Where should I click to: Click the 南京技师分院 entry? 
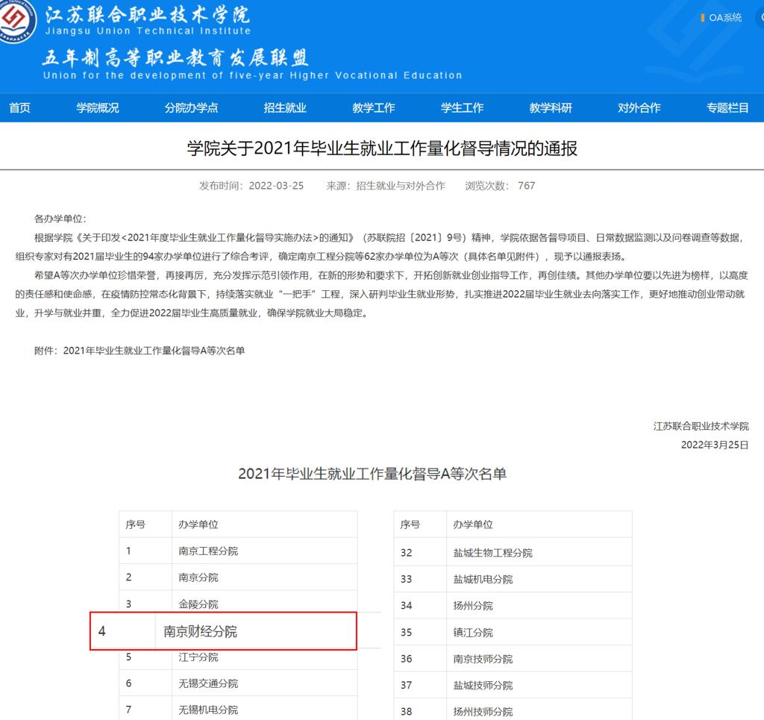coord(483,659)
